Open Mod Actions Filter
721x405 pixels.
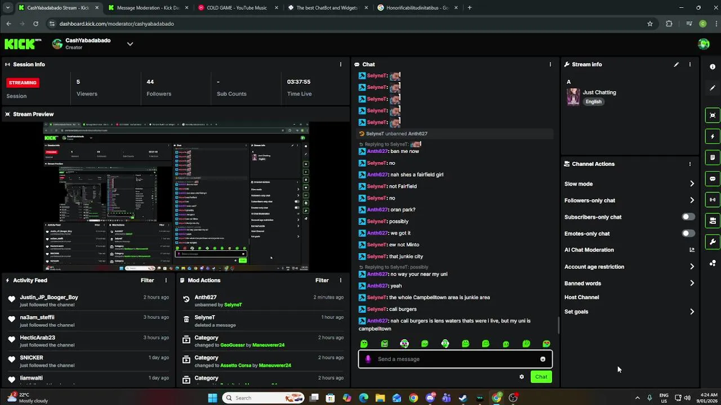click(x=322, y=280)
